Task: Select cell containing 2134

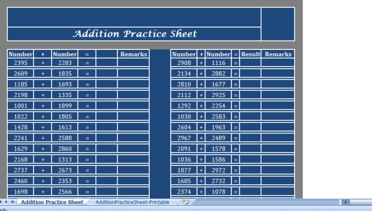Action: coord(184,74)
